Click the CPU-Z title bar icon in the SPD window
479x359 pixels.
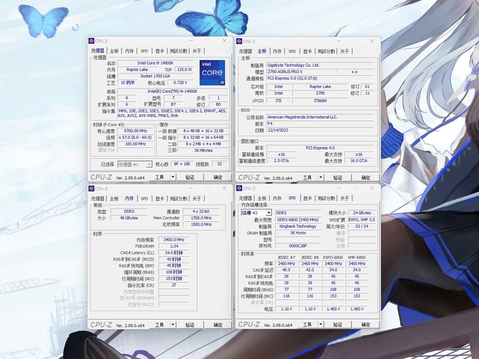240,188
